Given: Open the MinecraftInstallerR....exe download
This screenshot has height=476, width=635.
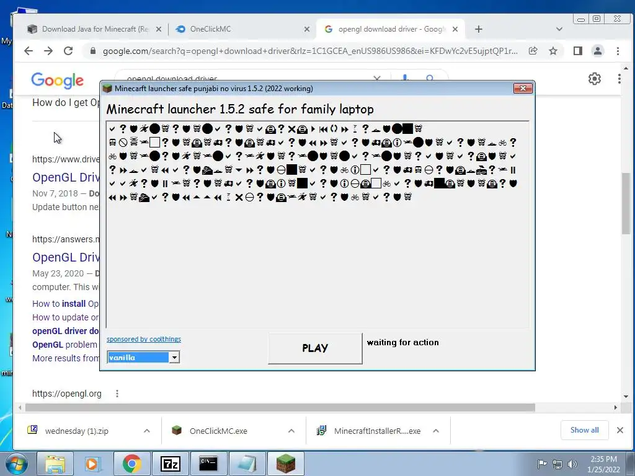Looking at the screenshot, I should pos(378,431).
